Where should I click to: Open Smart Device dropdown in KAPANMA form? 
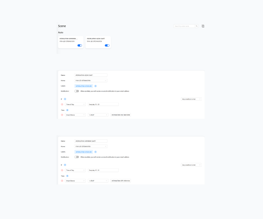pyautogui.click(x=75, y=181)
